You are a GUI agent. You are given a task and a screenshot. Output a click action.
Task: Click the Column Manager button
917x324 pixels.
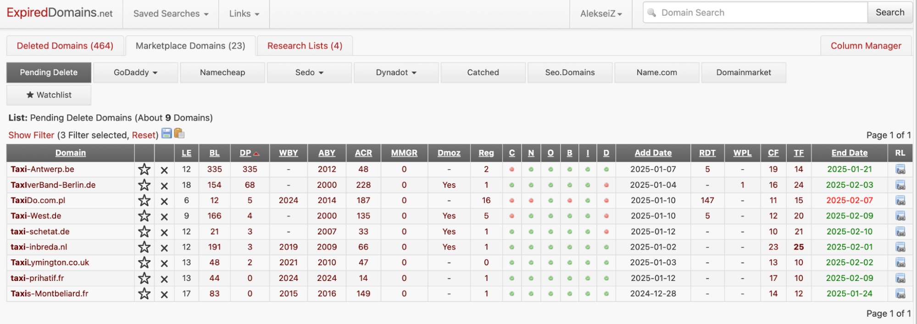[866, 46]
